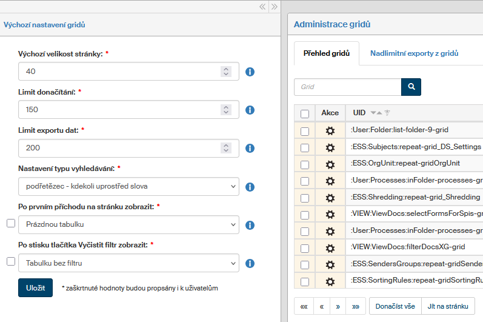Open info tooltip for Limit exportu dat
This screenshot has height=322, width=483.
click(250, 148)
